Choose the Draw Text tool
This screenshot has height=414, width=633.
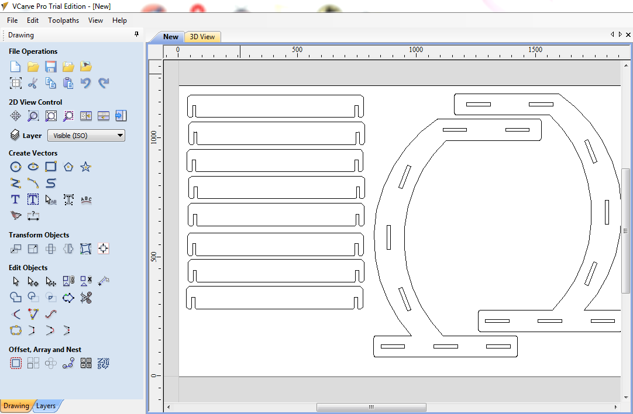(x=16, y=200)
